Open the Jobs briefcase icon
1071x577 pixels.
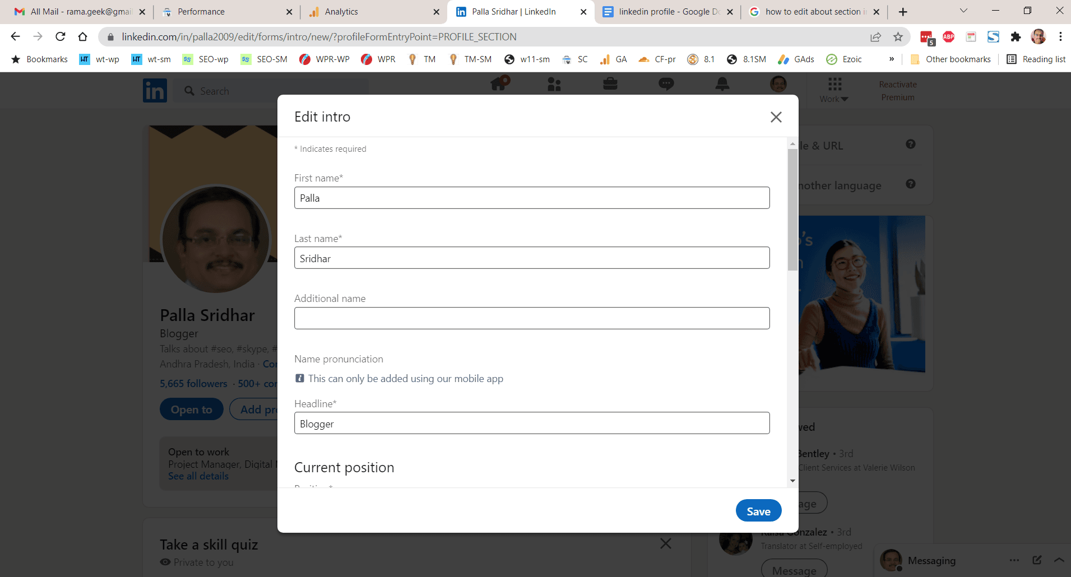[x=610, y=84]
